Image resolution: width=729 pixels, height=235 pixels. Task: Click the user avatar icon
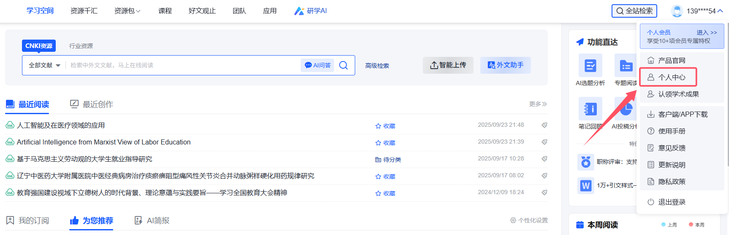point(677,11)
